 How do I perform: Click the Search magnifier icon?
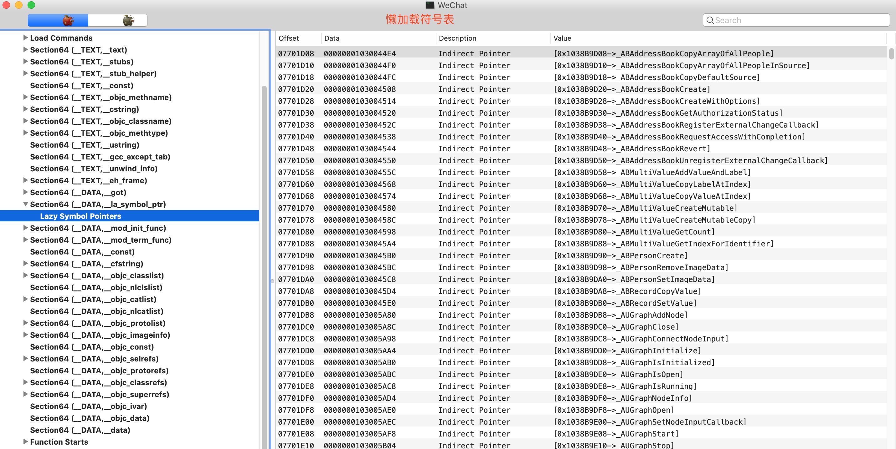[710, 21]
